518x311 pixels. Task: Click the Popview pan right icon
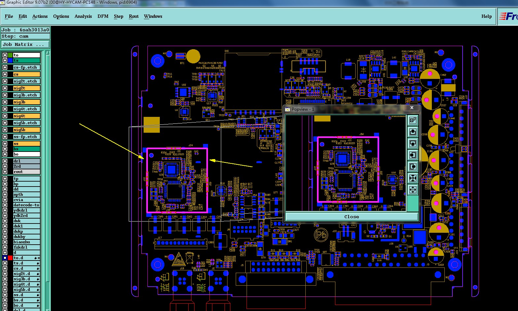(x=413, y=166)
